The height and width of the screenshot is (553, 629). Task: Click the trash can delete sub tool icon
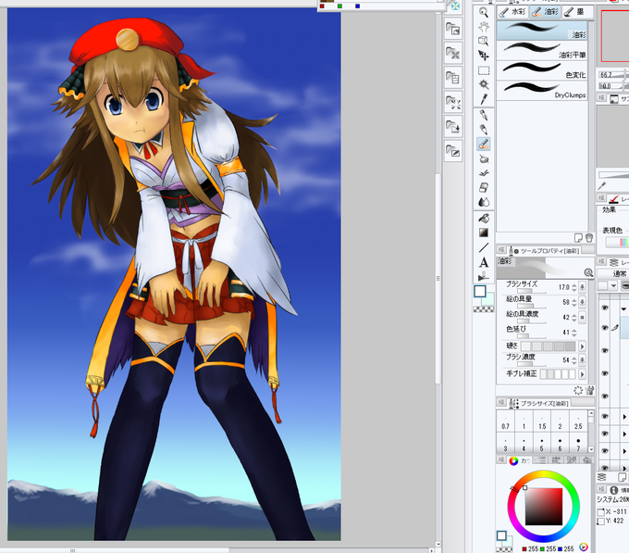pyautogui.click(x=589, y=238)
